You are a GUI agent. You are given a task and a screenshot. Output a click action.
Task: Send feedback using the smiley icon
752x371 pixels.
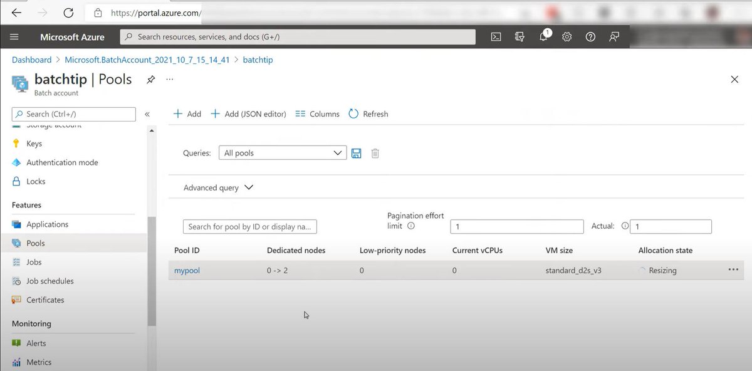tap(614, 36)
